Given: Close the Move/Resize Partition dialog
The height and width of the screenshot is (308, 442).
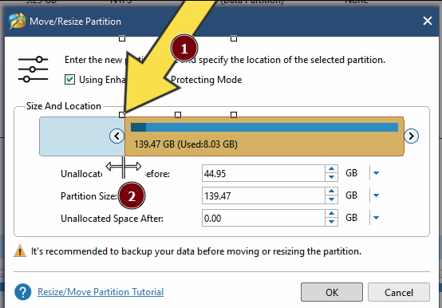Looking at the screenshot, I should coord(428,21).
